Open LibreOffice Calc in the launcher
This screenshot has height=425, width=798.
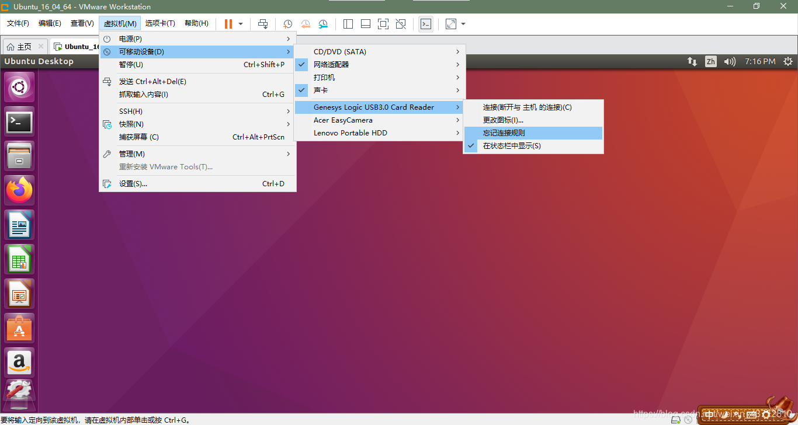coord(19,259)
